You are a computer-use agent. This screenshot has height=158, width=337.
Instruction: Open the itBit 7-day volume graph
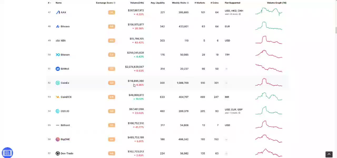pos(269,40)
